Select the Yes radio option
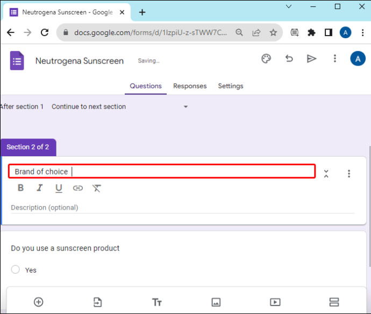 pyautogui.click(x=16, y=269)
